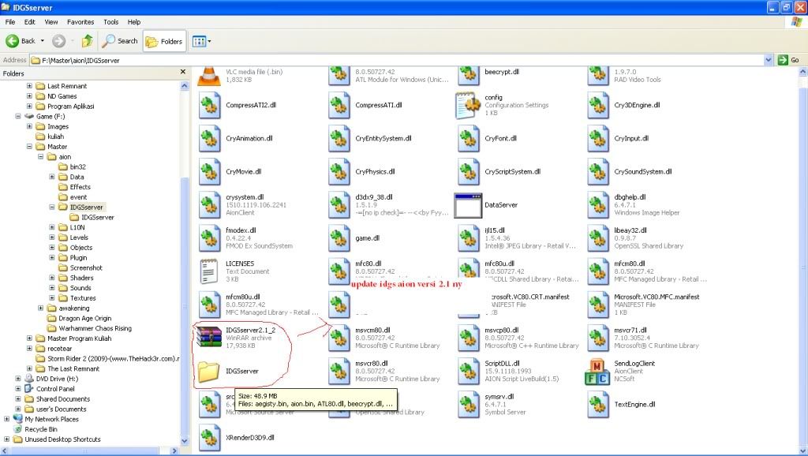Select the CryScriptSystem.dll file icon
The width and height of the screenshot is (808, 456).
click(468, 171)
